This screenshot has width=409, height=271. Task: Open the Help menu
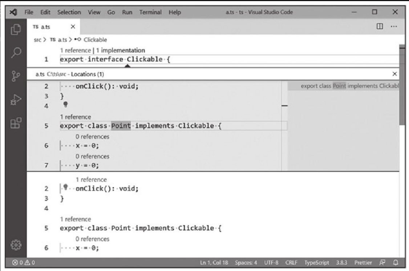(x=174, y=12)
